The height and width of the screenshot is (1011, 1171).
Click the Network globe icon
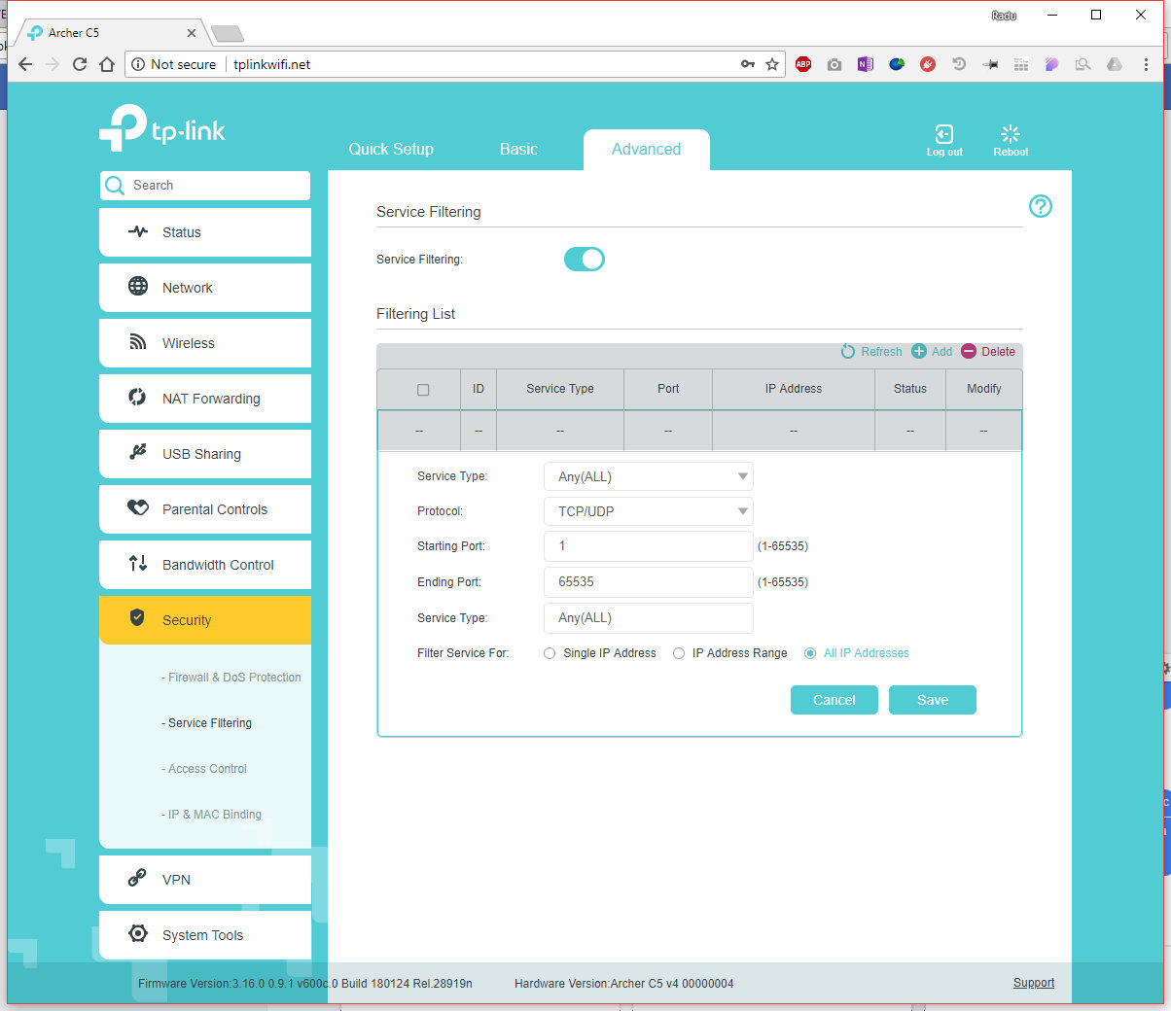[x=138, y=287]
